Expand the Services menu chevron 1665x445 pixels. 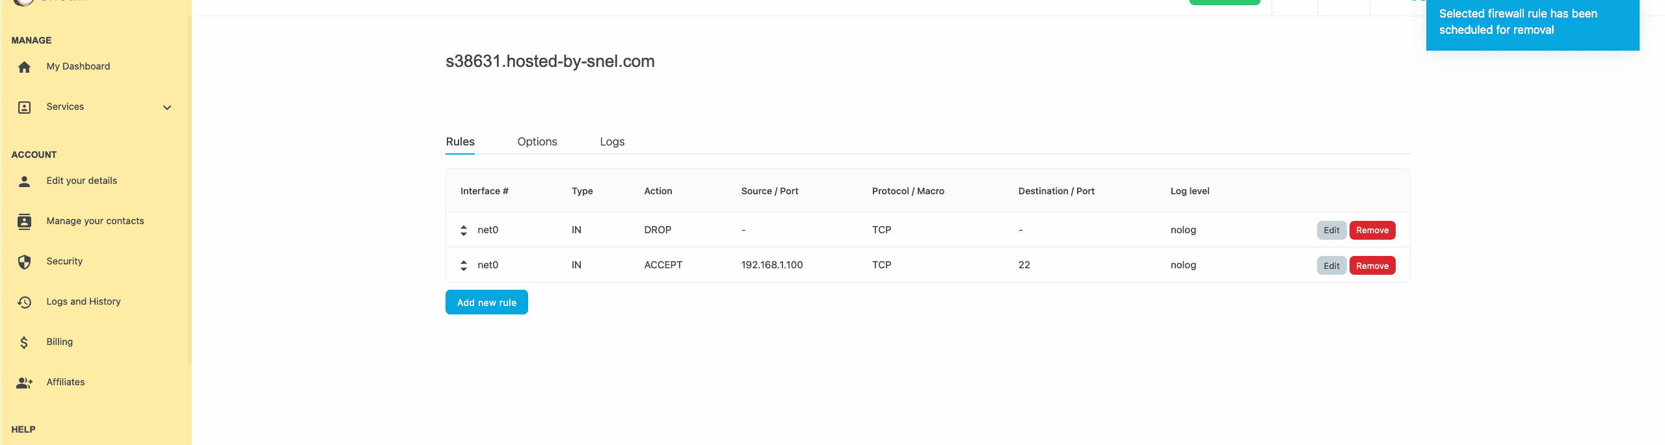pyautogui.click(x=167, y=108)
